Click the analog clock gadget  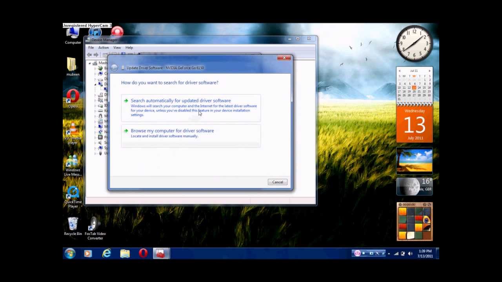[415, 44]
